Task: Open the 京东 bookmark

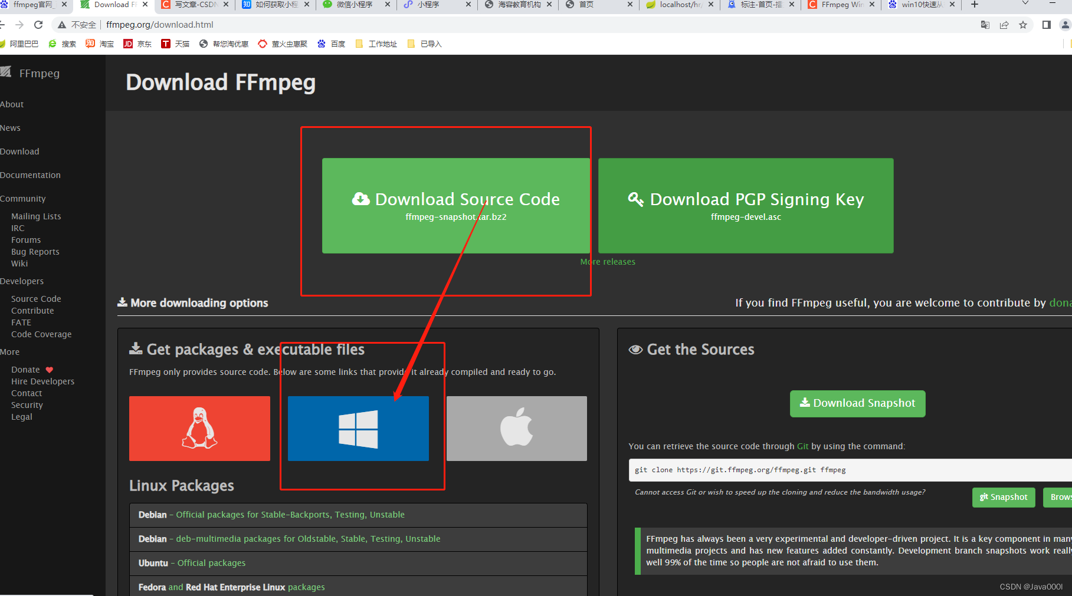Action: (x=137, y=44)
